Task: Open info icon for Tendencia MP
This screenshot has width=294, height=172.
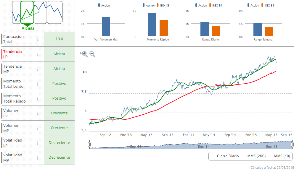Action: pyautogui.click(x=38, y=69)
